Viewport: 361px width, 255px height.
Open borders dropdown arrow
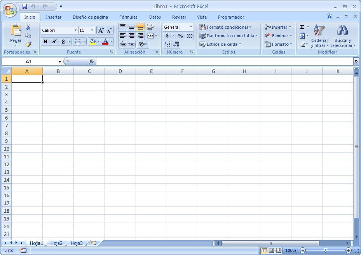pyautogui.click(x=84, y=42)
